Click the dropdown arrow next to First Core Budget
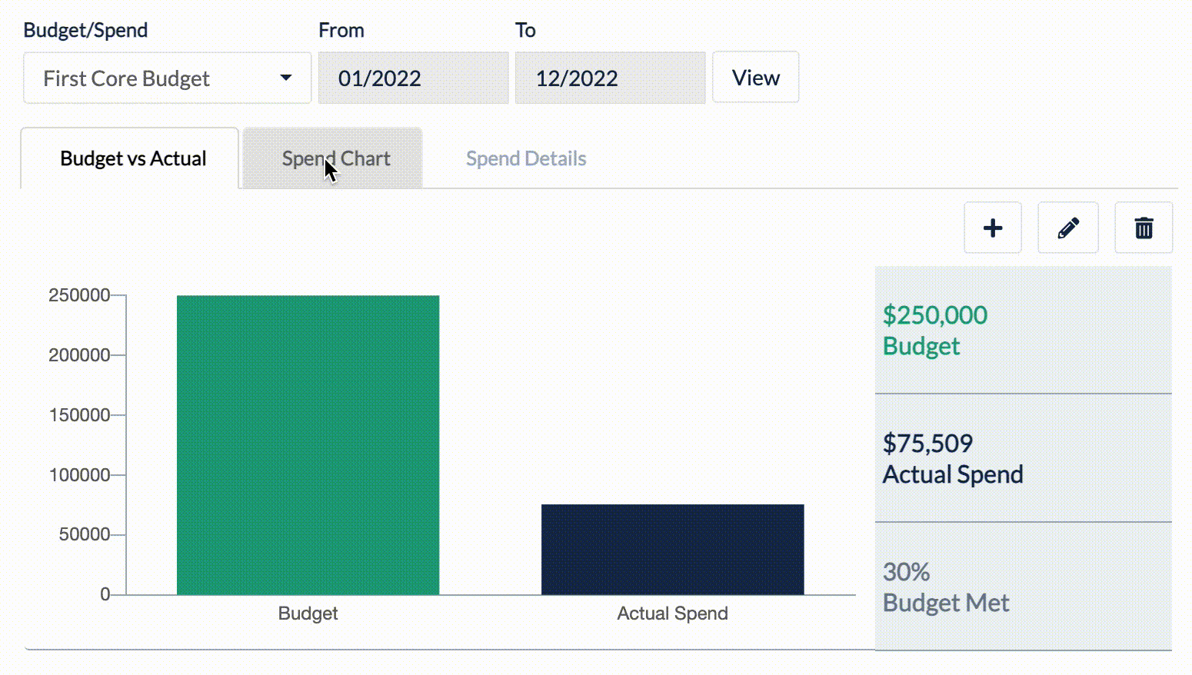The width and height of the screenshot is (1192, 675). 286,78
